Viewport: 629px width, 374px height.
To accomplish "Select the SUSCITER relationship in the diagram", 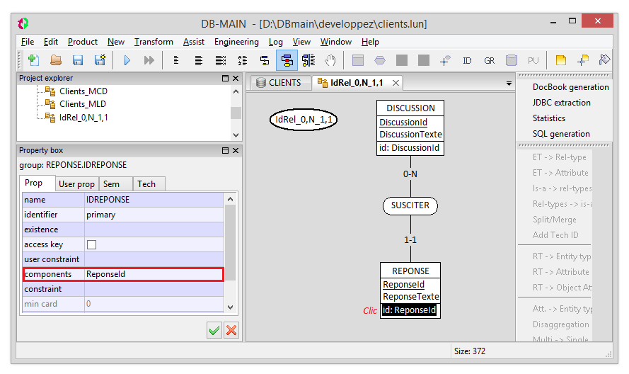I will [x=410, y=205].
